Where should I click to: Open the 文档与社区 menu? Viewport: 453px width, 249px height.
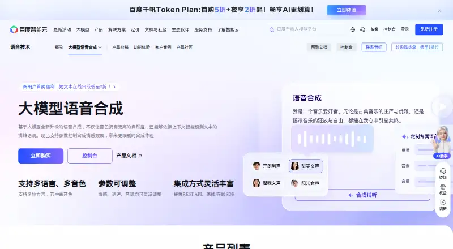click(156, 30)
